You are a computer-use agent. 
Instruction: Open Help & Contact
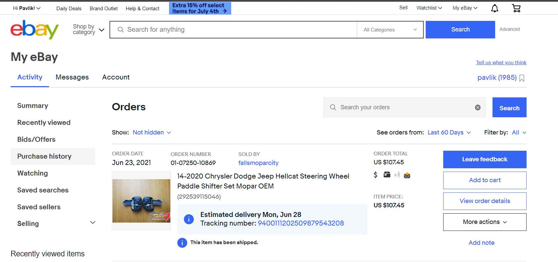coord(143,9)
